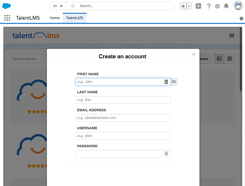Open Salesforce Help with question mark icon
245x186 pixels.
tap(208, 6)
